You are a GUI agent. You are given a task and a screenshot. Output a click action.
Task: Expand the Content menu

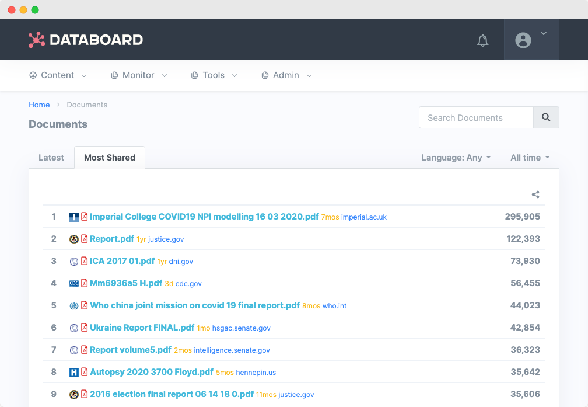pyautogui.click(x=58, y=75)
